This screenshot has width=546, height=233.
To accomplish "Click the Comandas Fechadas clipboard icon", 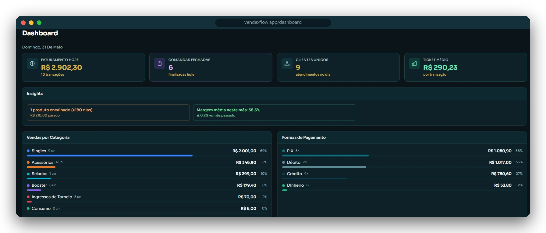I will point(160,63).
